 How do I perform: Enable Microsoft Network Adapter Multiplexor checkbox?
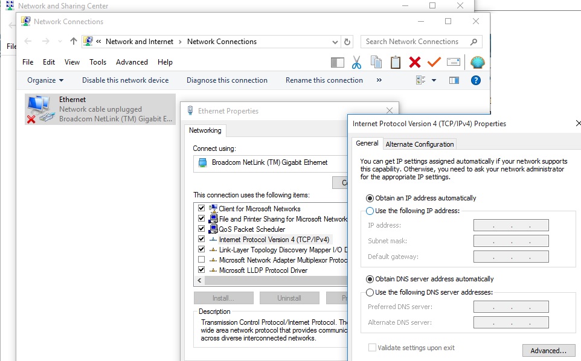201,260
